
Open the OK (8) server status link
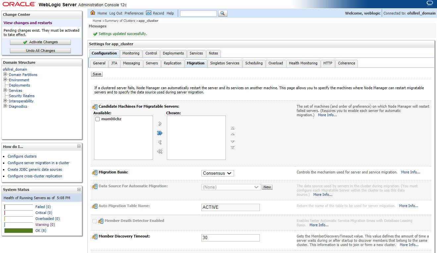click(41, 231)
